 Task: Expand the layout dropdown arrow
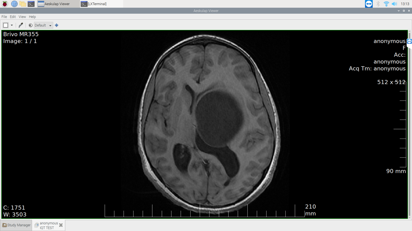tap(12, 25)
